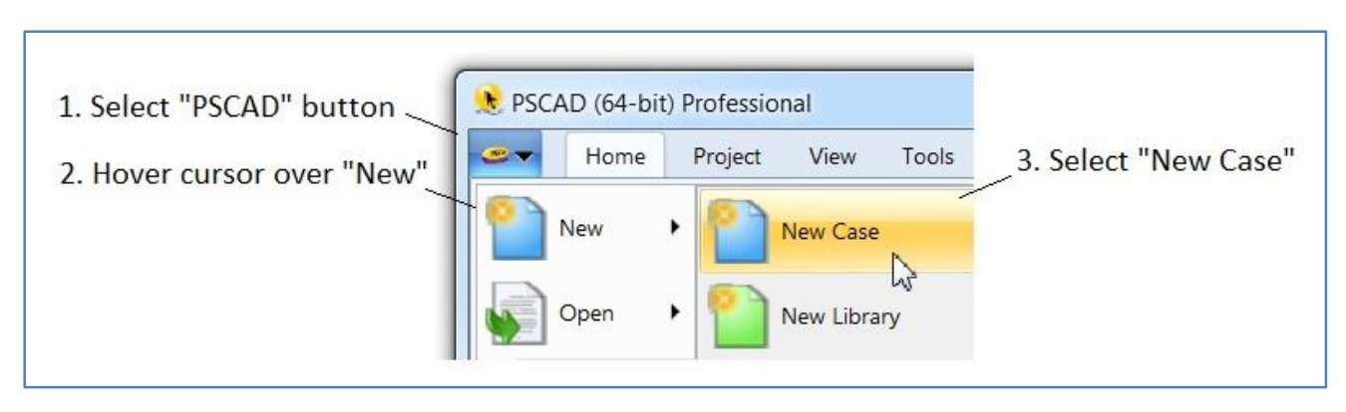Click the blue New Case page icon
This screenshot has height=412, width=1346.
736,230
